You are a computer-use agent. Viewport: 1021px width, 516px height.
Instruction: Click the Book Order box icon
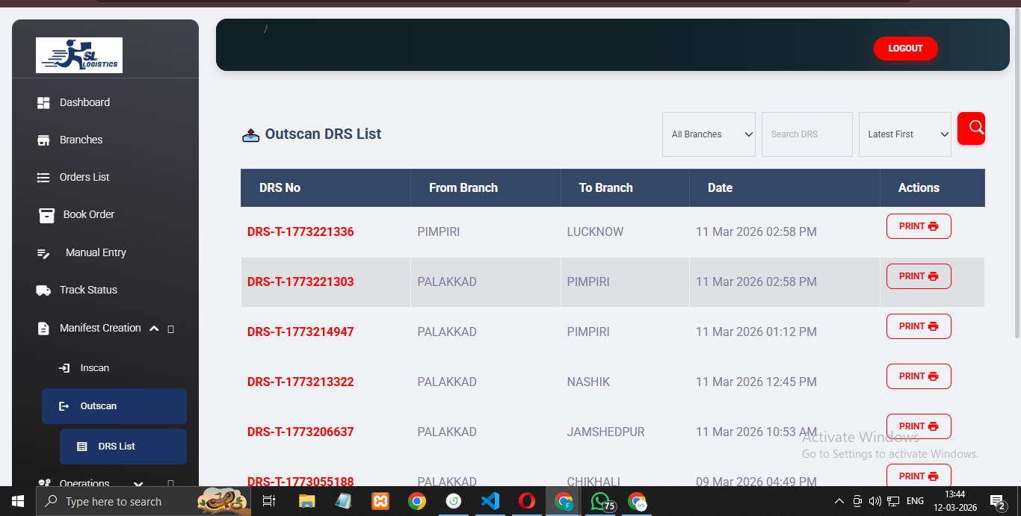pos(46,215)
